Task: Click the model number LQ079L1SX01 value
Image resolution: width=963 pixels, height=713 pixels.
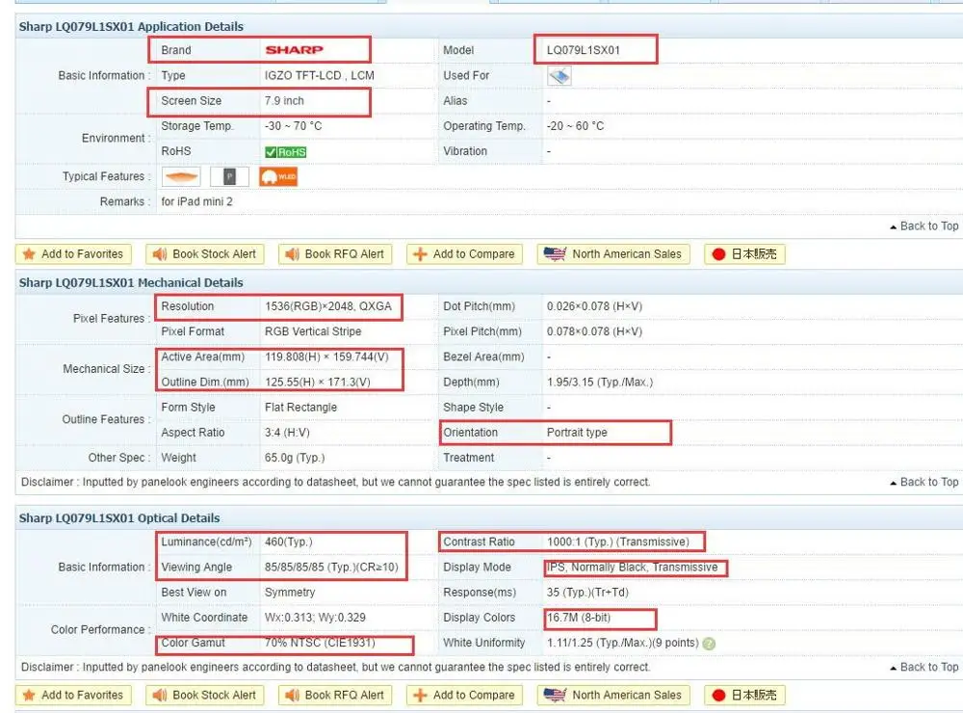Action: [584, 50]
